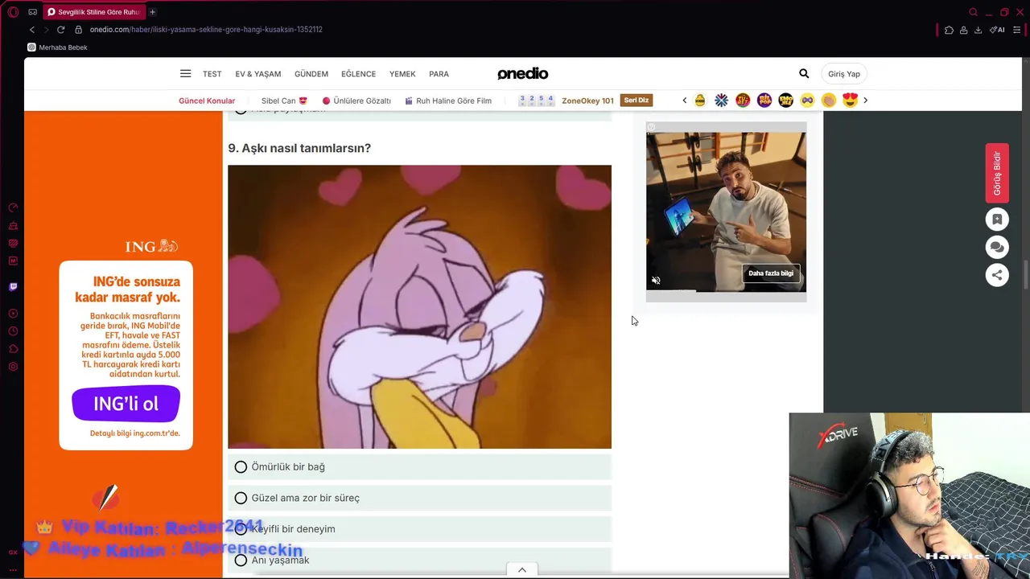Open Twitch in the Opera sidebar
Viewport: 1030px width, 579px height.
pyautogui.click(x=13, y=287)
